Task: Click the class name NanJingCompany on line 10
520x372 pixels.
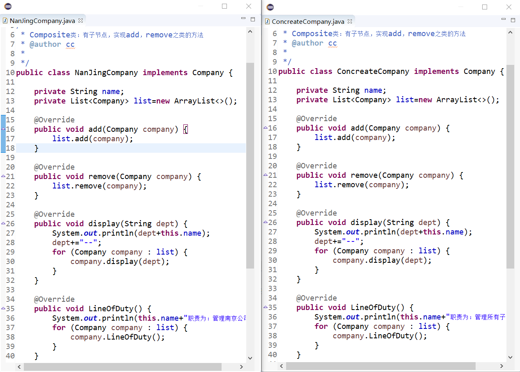Action: [x=106, y=73]
